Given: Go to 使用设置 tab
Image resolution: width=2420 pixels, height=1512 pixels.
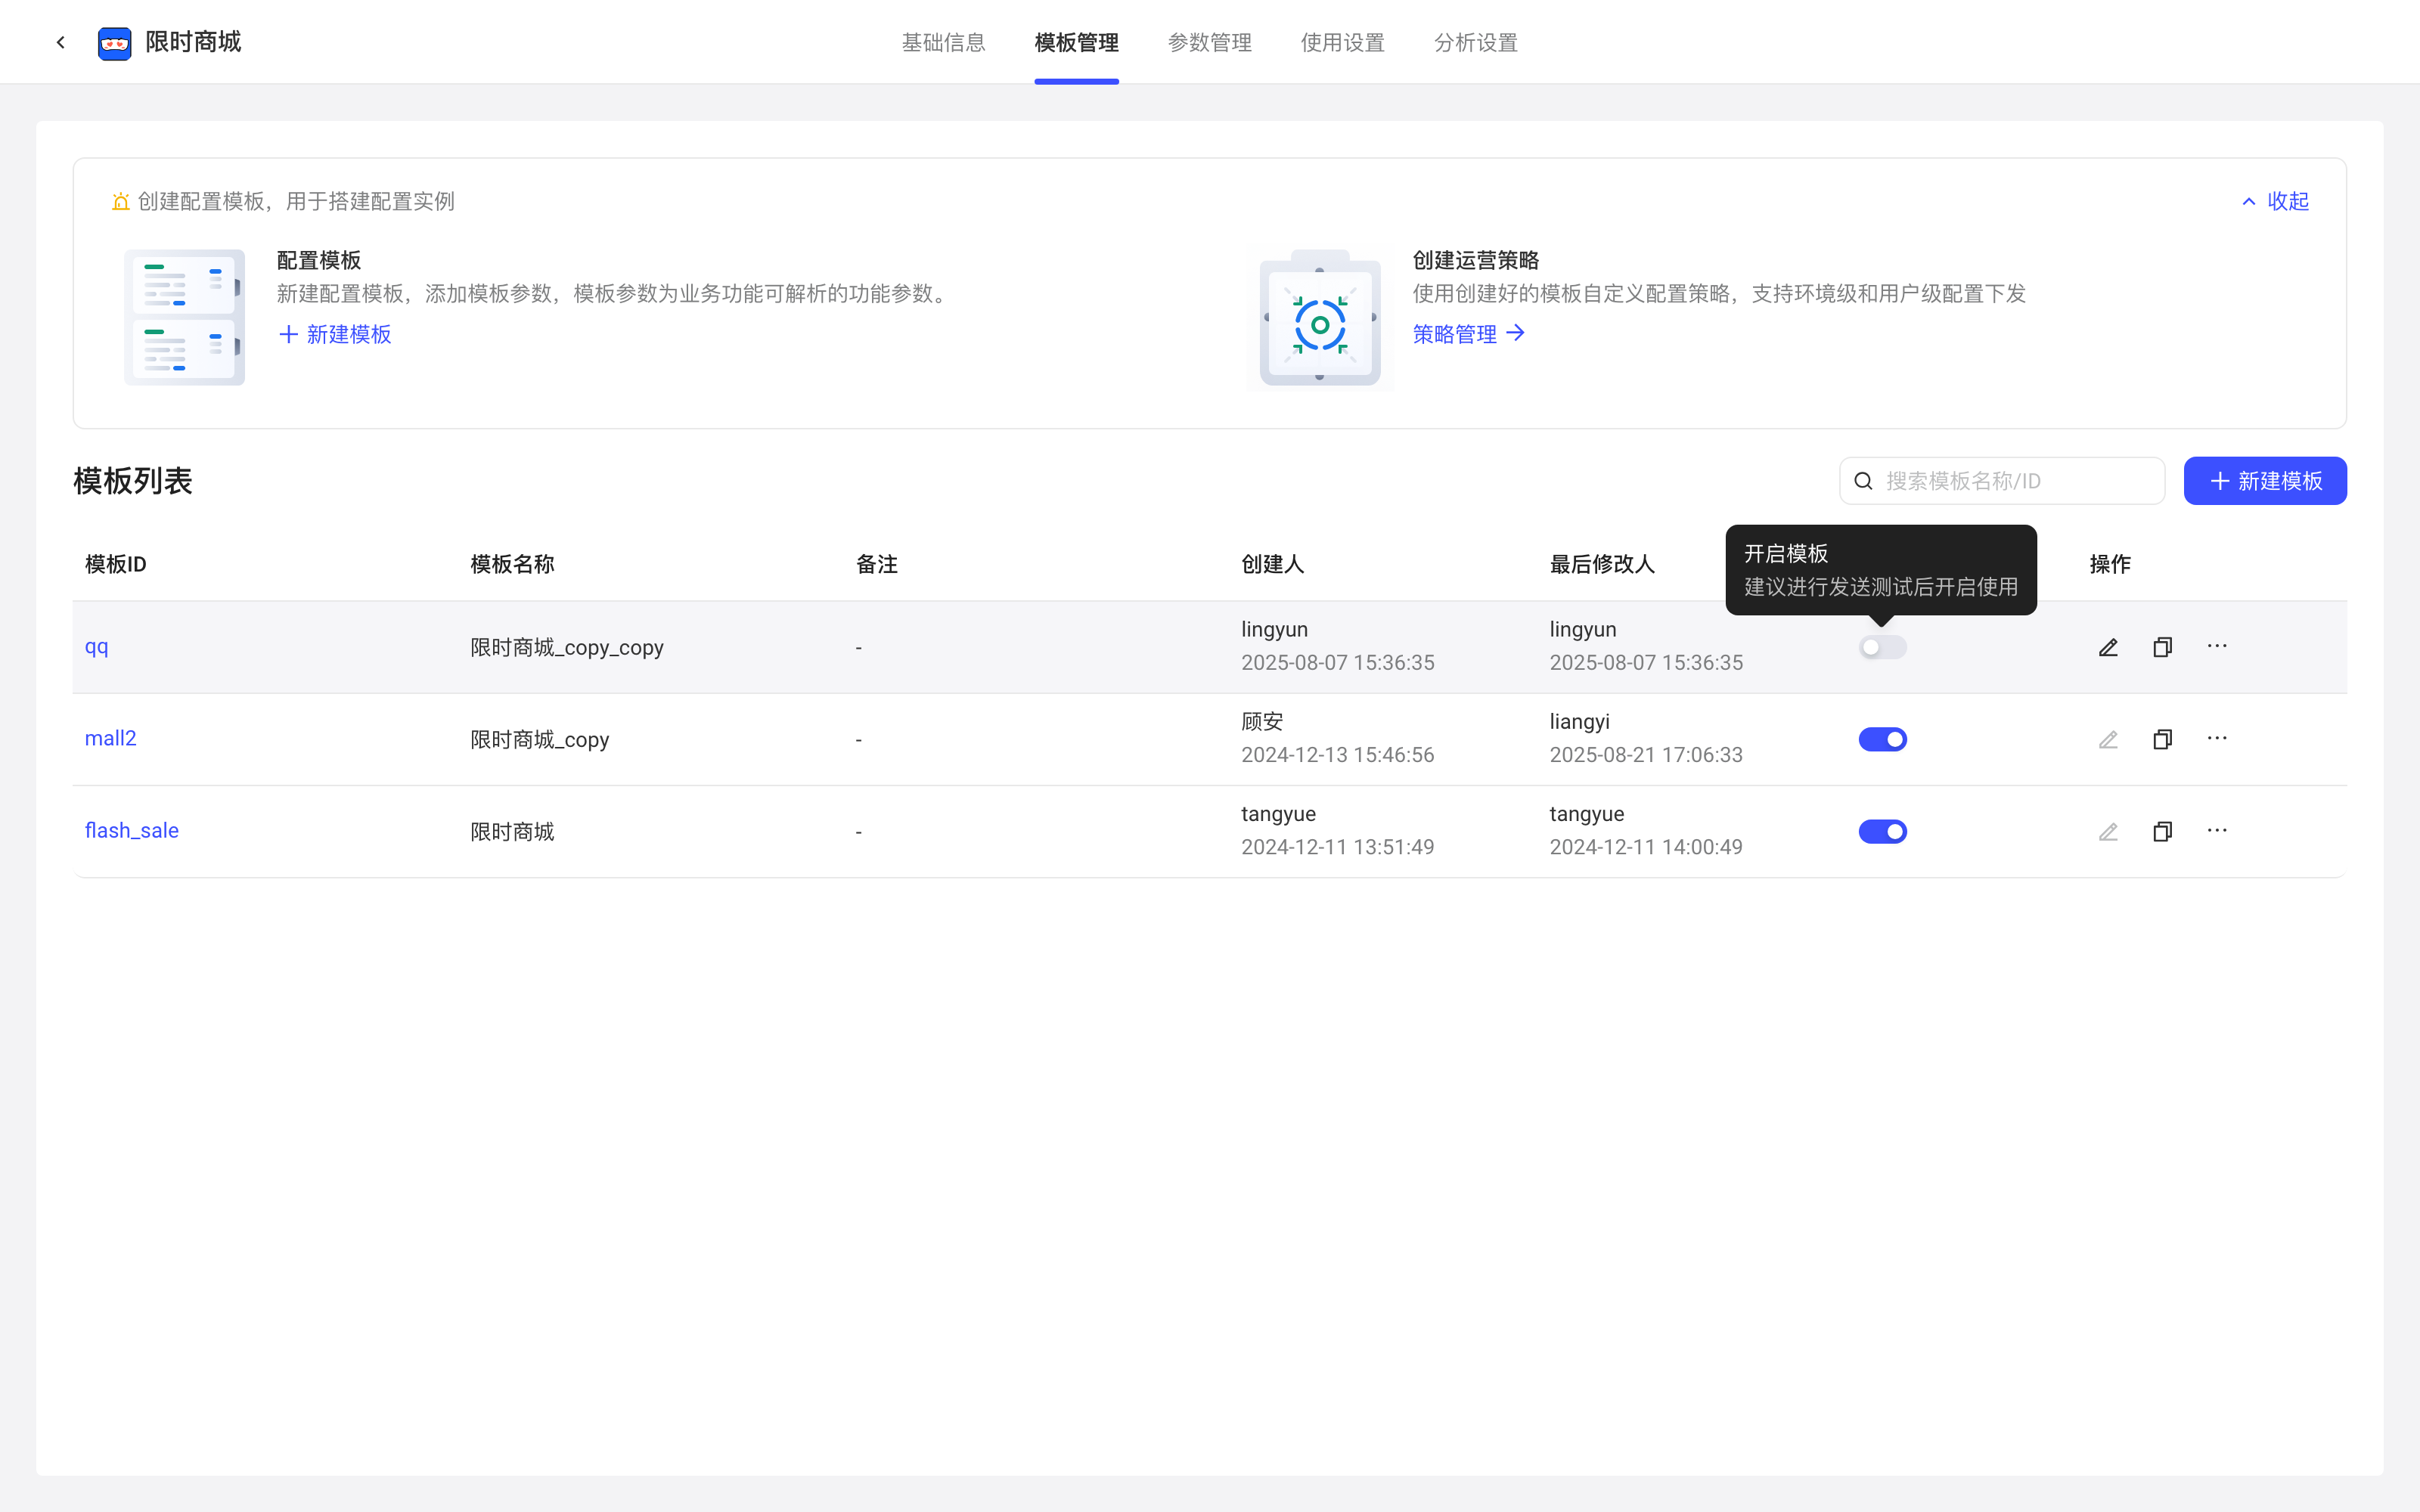Looking at the screenshot, I should point(1342,43).
